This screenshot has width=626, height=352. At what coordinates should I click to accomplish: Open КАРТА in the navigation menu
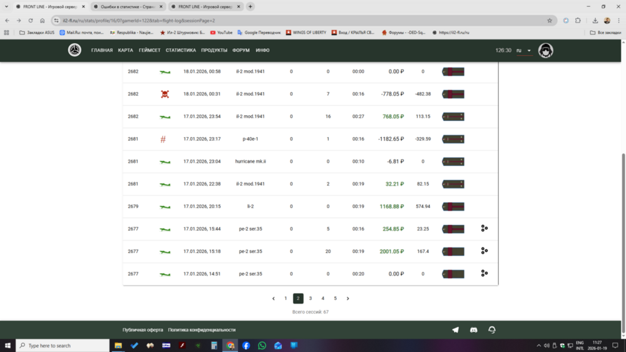point(125,50)
